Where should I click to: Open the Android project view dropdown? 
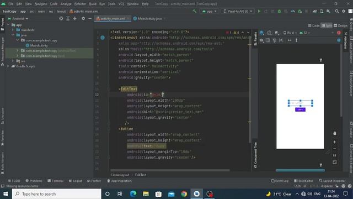pos(18,18)
